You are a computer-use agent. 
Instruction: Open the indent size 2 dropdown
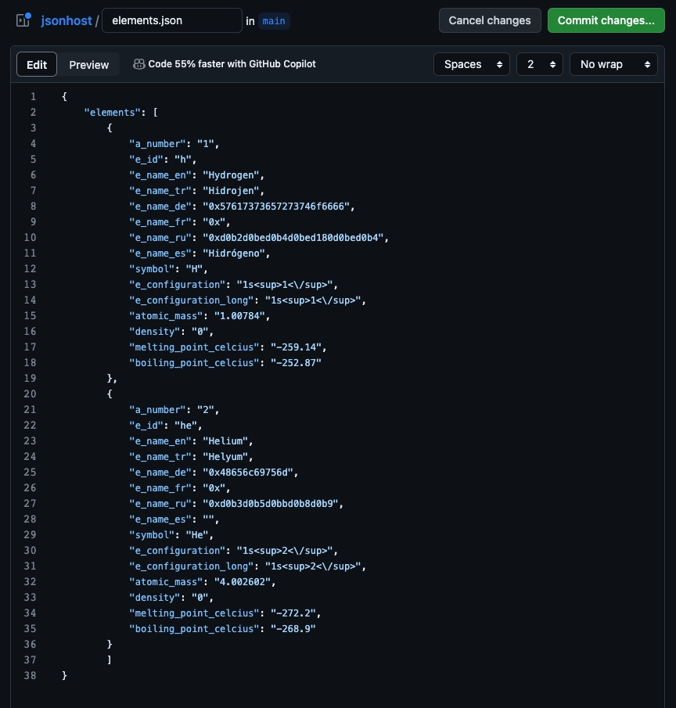(x=540, y=64)
